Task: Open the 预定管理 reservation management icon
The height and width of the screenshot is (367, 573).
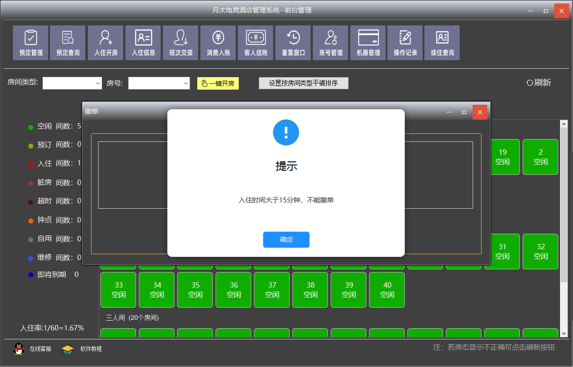Action: pos(31,43)
